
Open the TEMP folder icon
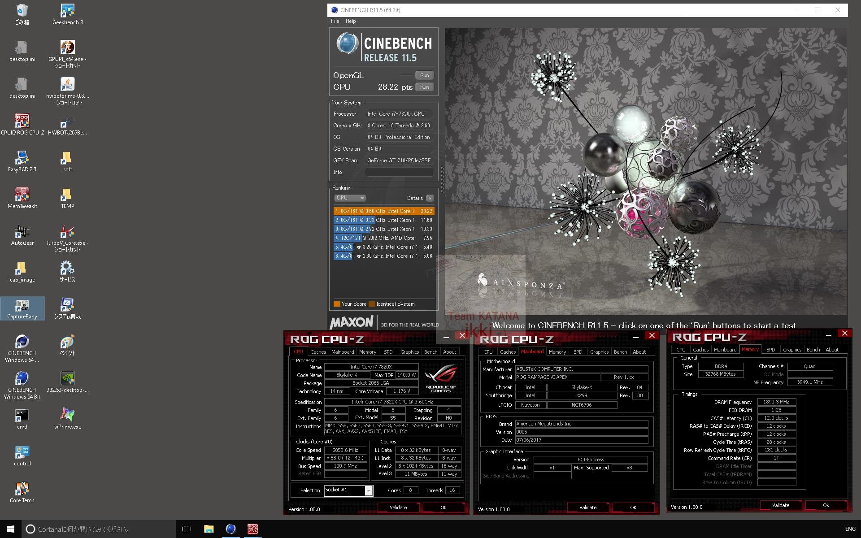pos(67,198)
